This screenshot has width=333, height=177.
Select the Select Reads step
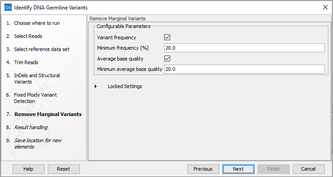[28, 36]
